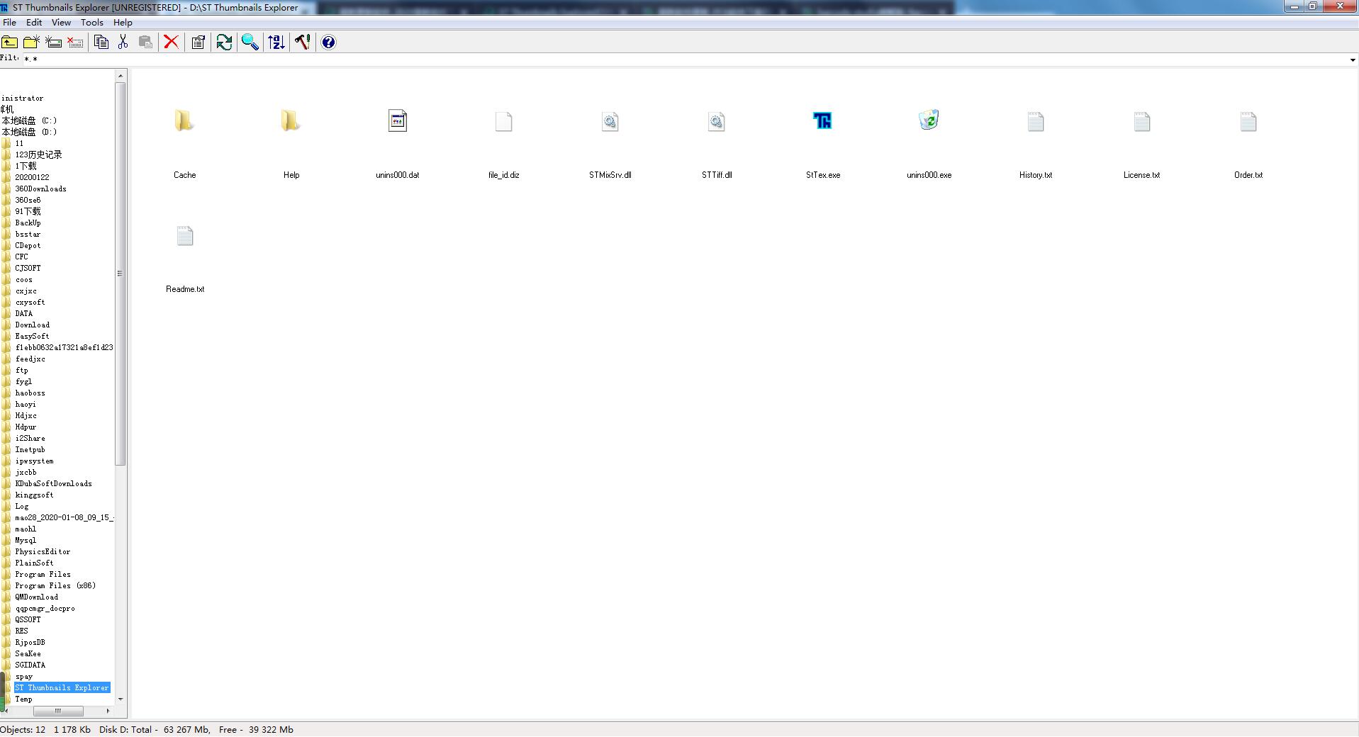1359x737 pixels.
Task: Select the Readme.txt file icon
Action: (185, 236)
